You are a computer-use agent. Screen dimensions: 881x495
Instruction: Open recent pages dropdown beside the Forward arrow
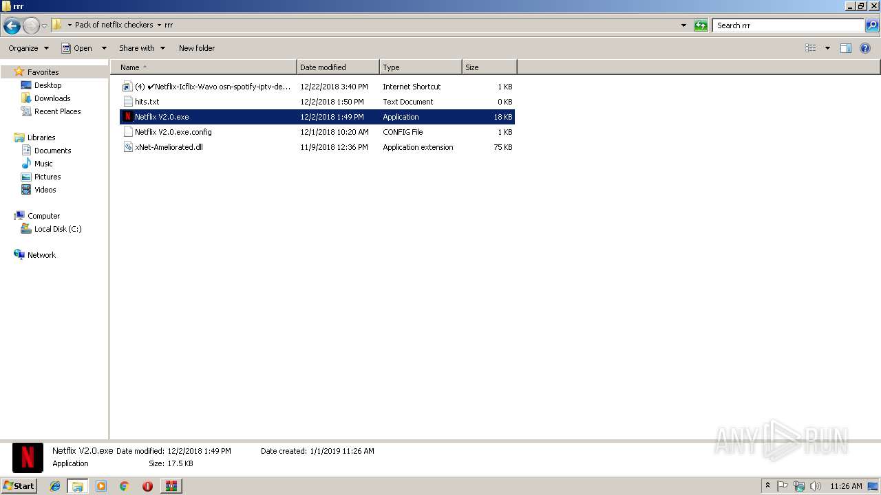(x=45, y=26)
